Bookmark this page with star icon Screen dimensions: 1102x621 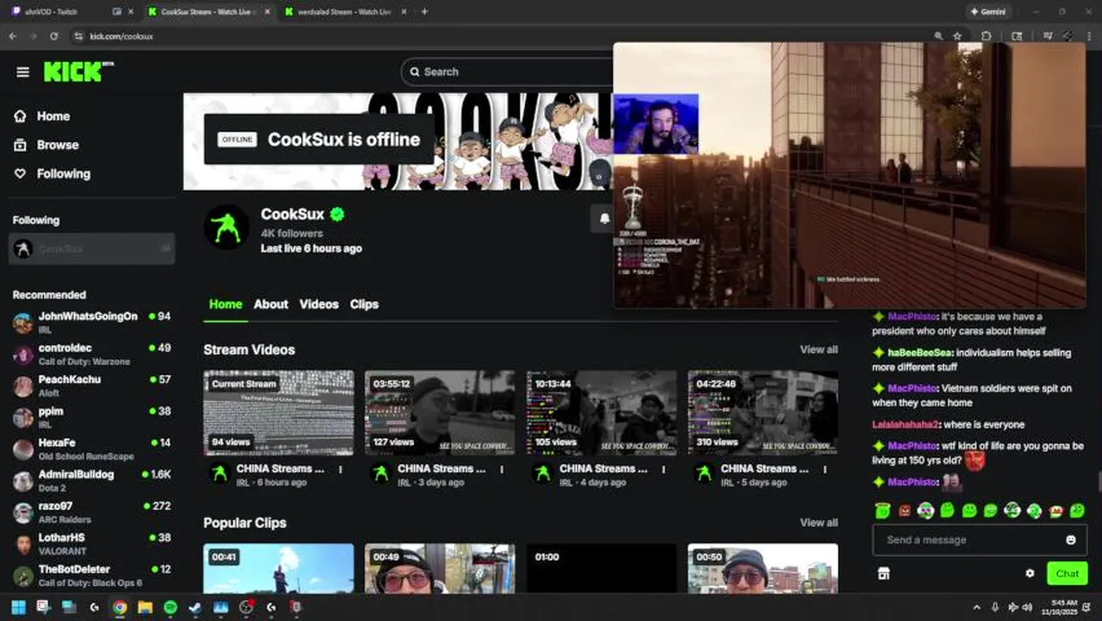click(x=957, y=36)
